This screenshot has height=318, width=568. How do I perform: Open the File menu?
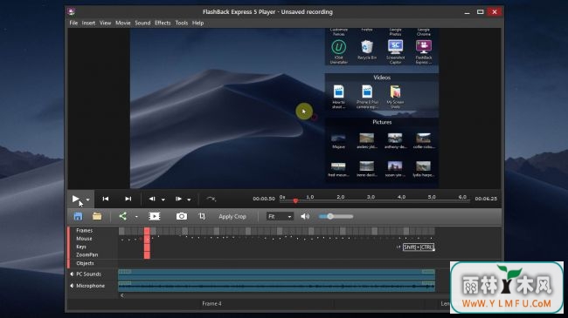click(73, 23)
